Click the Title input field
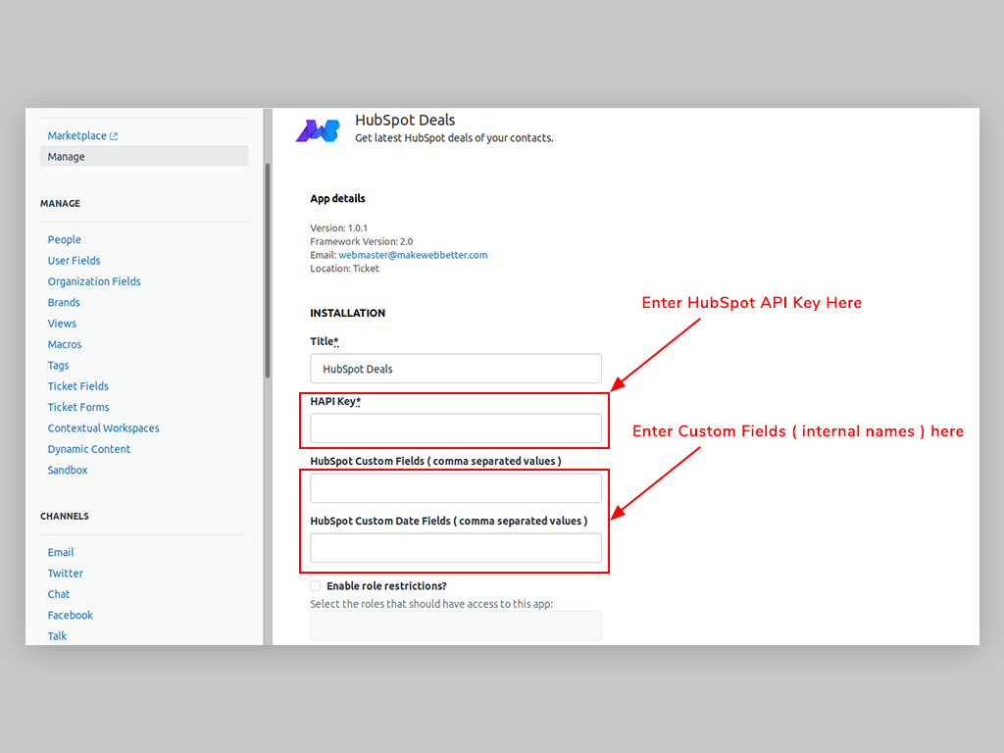 coord(456,369)
